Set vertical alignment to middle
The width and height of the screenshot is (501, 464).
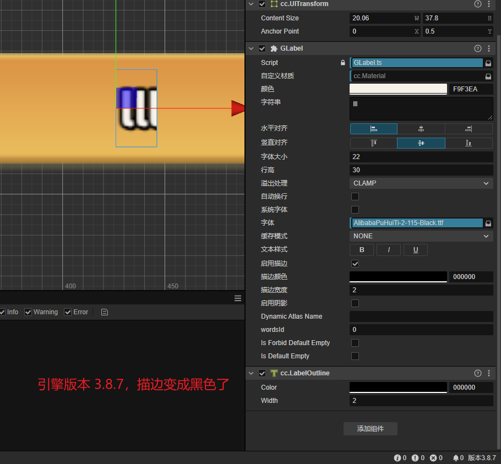(x=421, y=143)
